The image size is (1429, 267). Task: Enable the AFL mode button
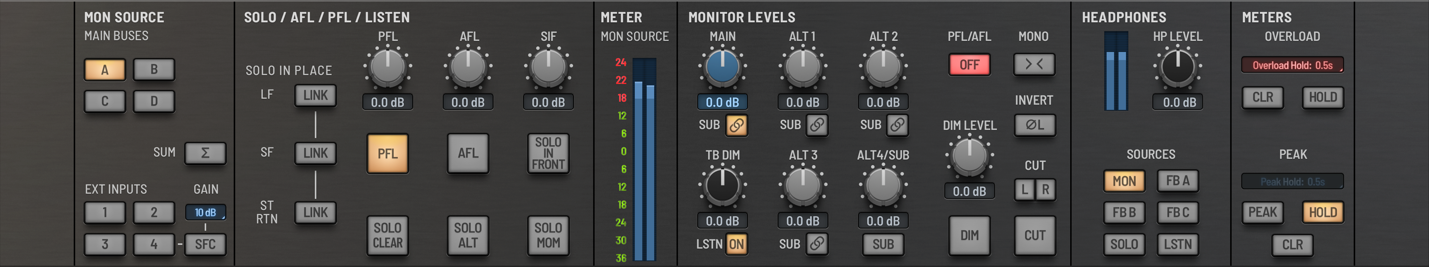coord(468,154)
